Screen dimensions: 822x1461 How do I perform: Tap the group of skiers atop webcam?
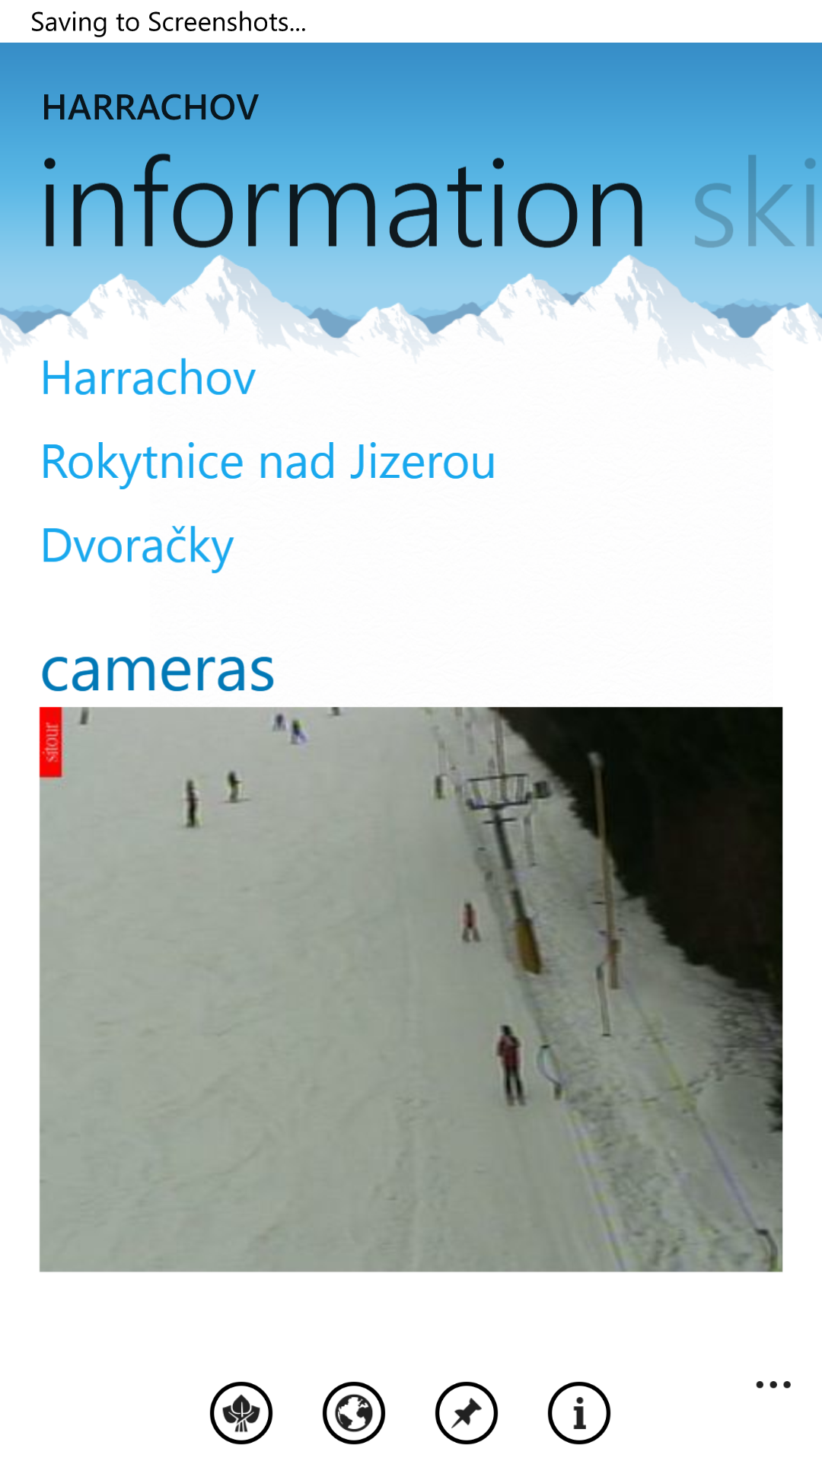289,728
